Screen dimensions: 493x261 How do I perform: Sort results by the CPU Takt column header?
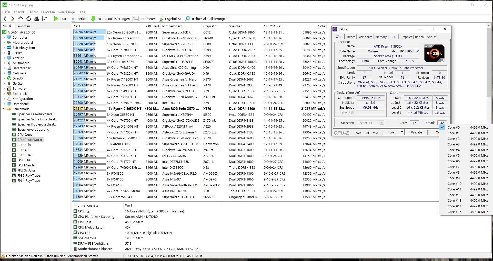point(152,26)
